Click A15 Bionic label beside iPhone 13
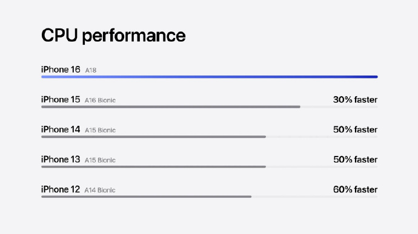 tap(100, 160)
